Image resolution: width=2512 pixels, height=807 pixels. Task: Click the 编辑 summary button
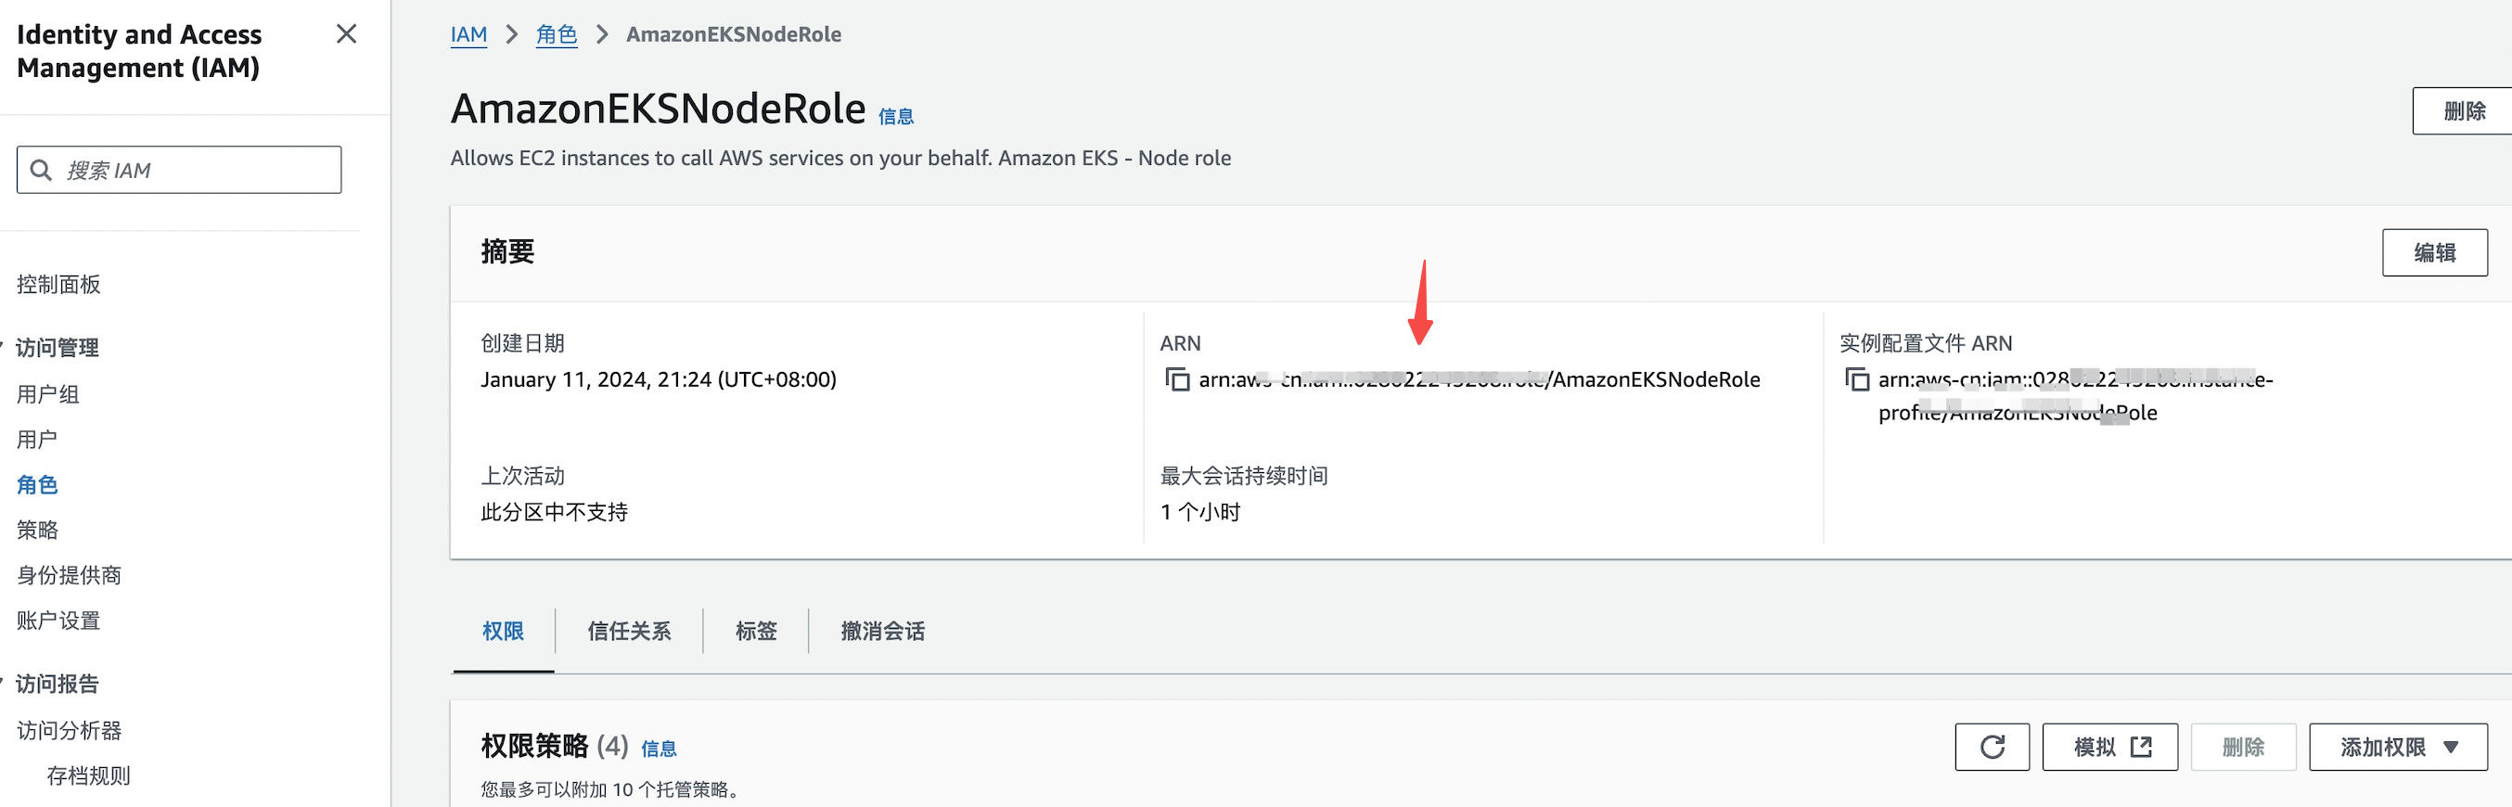[x=2433, y=253]
